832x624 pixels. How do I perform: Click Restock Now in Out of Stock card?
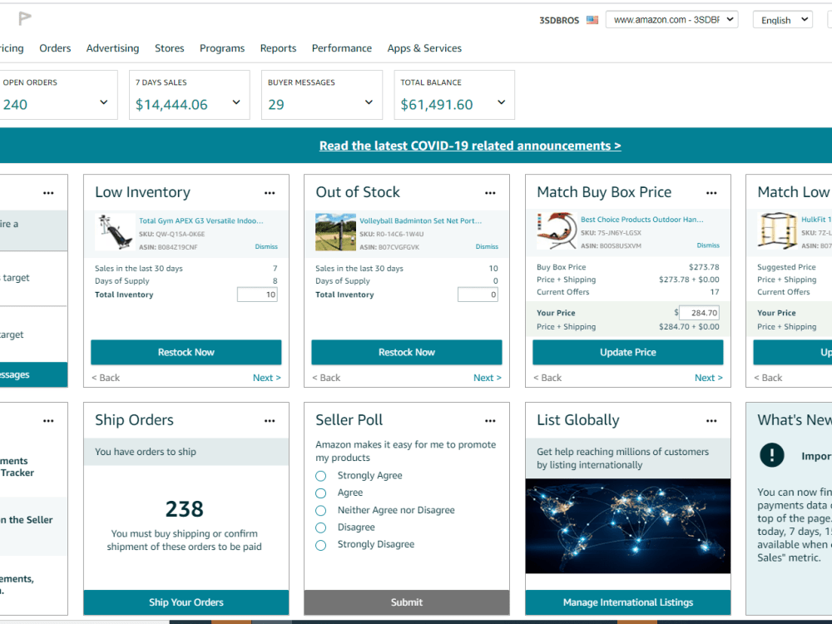pos(407,352)
